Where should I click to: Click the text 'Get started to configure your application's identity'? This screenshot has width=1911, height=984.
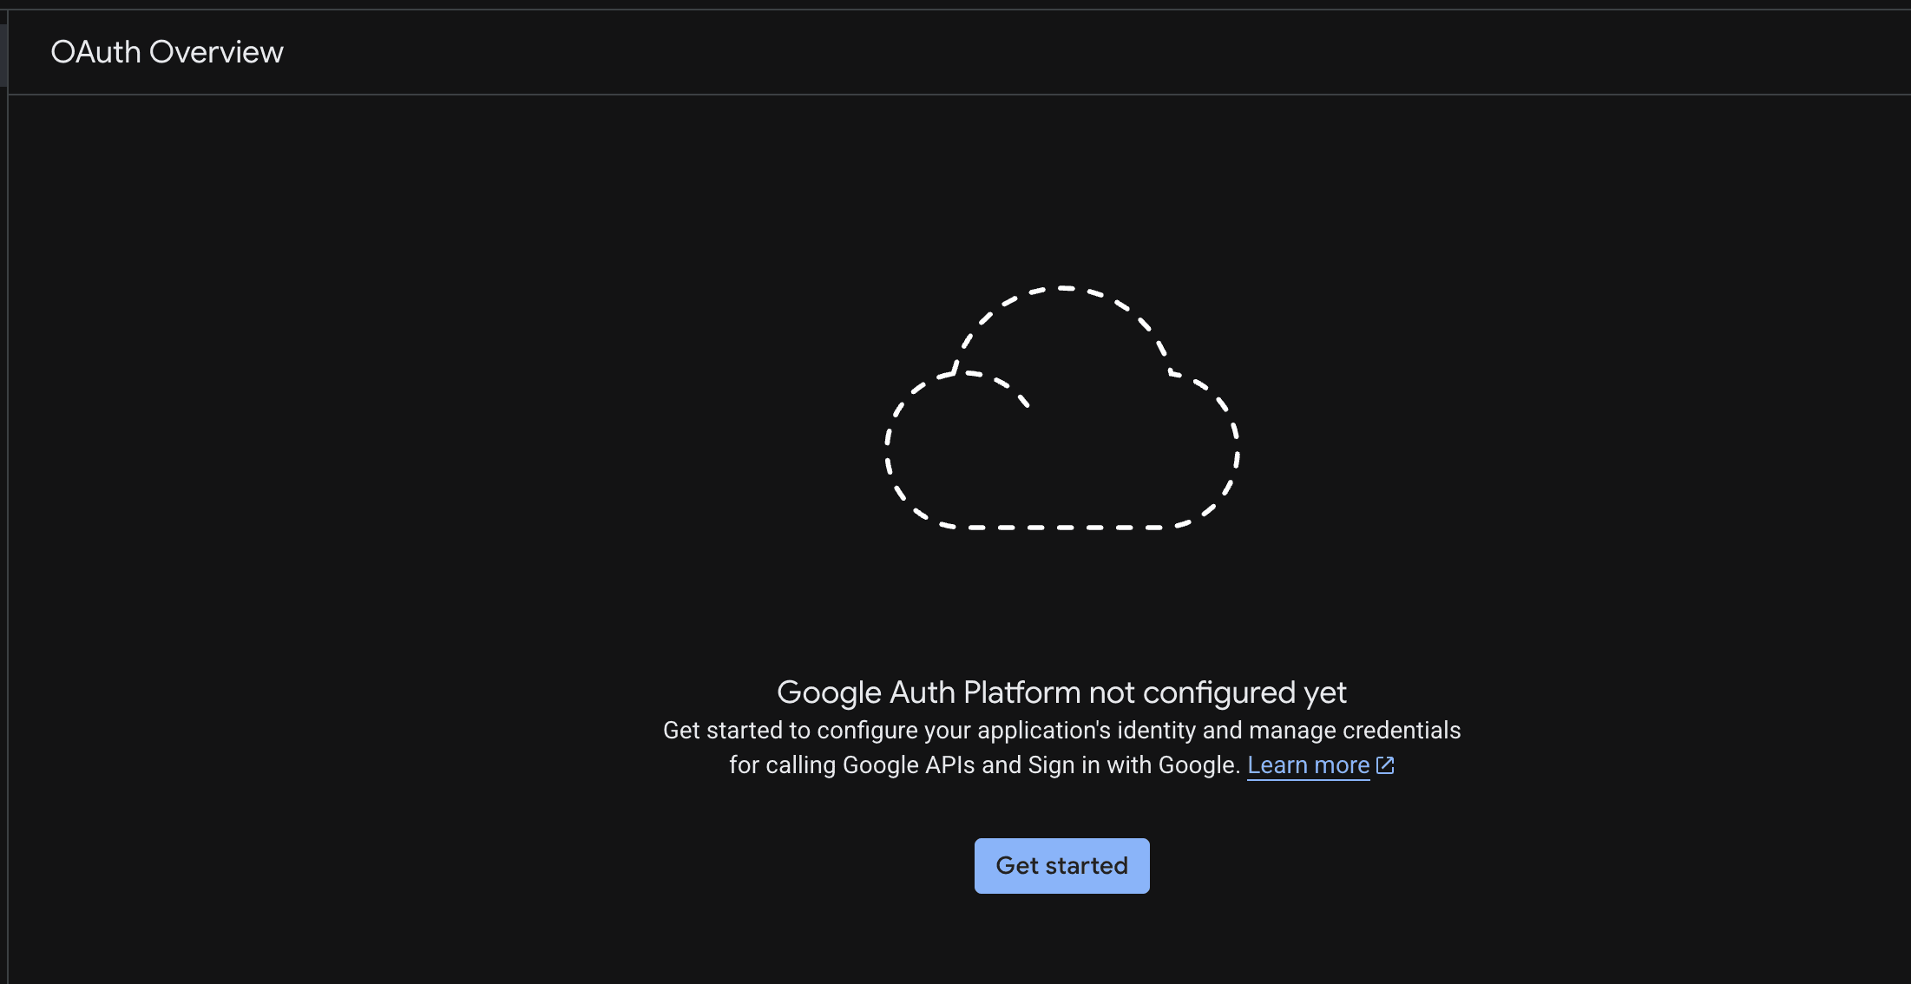click(929, 731)
